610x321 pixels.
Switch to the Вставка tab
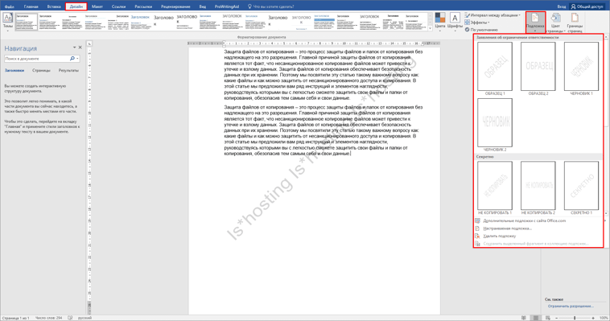pos(54,6)
